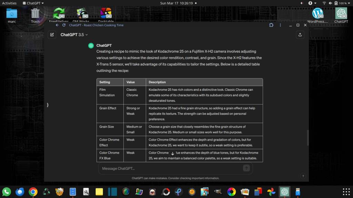Open the FreeFileSync desktop shortcut
Screen dimensions: 353x198
coord(59,15)
